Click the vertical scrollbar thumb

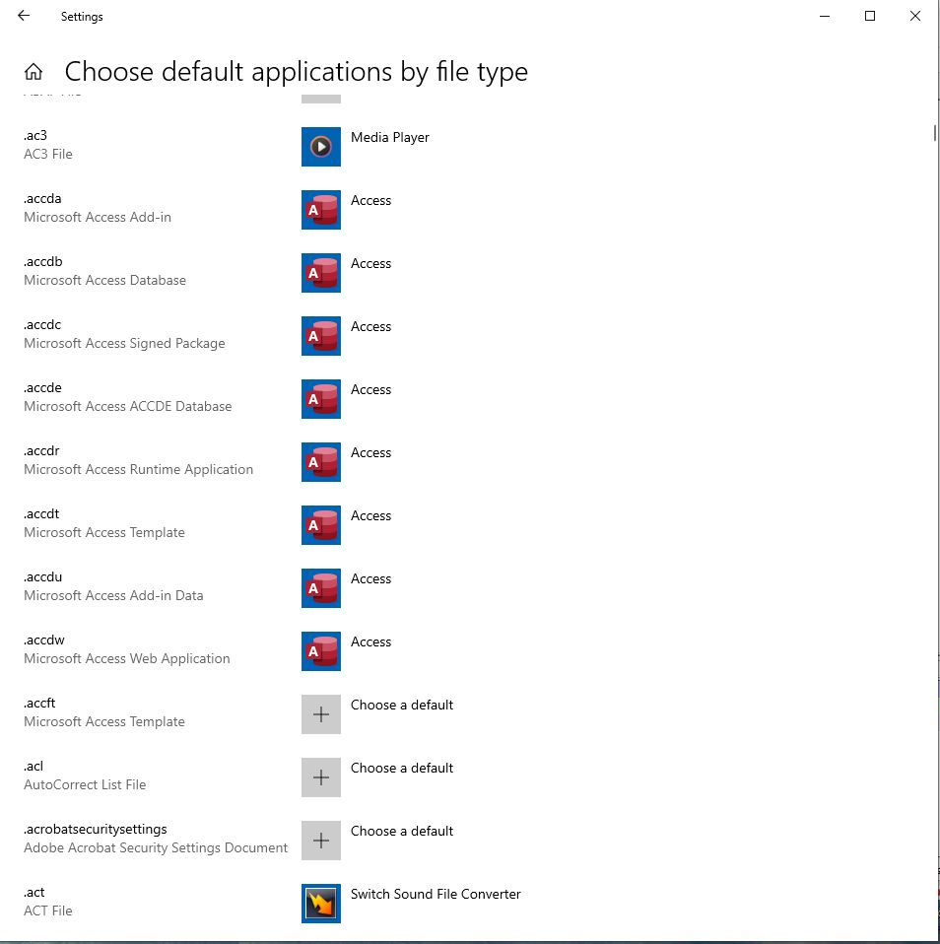934,133
